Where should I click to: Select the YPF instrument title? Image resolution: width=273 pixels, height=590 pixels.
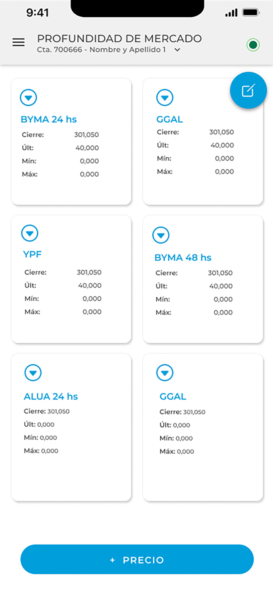click(32, 254)
